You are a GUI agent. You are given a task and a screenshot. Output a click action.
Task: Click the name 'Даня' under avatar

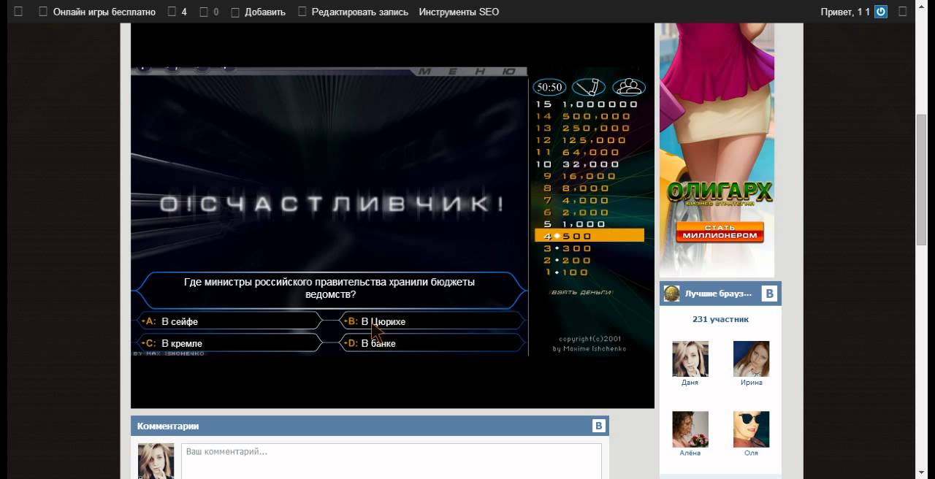(690, 383)
